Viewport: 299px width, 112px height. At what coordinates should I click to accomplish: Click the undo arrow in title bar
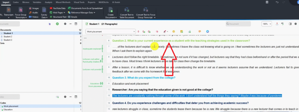[277, 2]
